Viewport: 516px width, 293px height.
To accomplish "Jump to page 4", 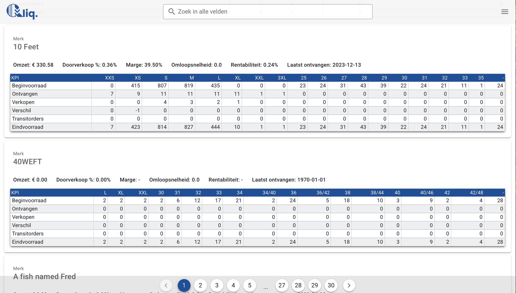I will (x=233, y=285).
